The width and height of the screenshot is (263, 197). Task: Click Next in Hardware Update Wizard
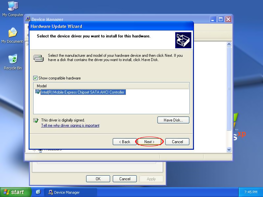(149, 142)
